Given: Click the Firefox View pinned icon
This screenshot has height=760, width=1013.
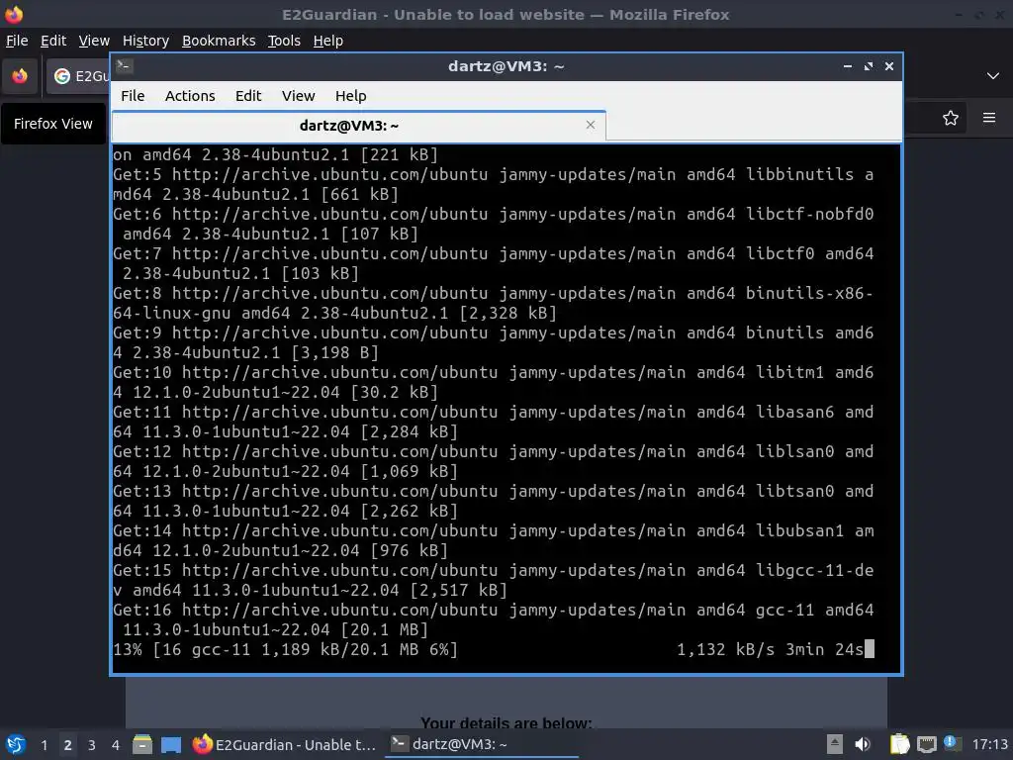Looking at the screenshot, I should click(20, 76).
